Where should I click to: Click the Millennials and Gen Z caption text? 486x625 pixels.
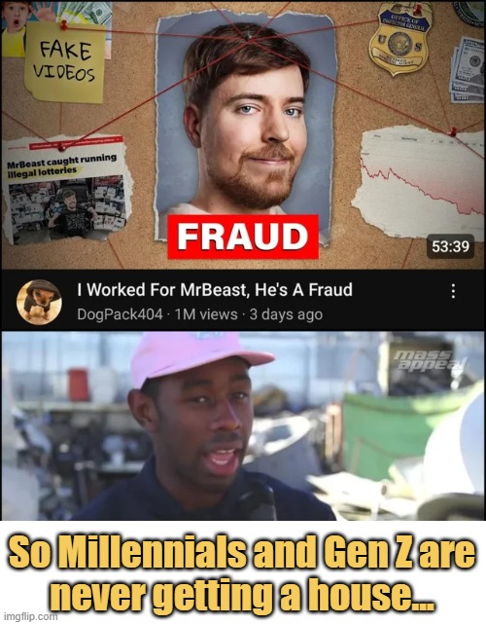(x=242, y=574)
